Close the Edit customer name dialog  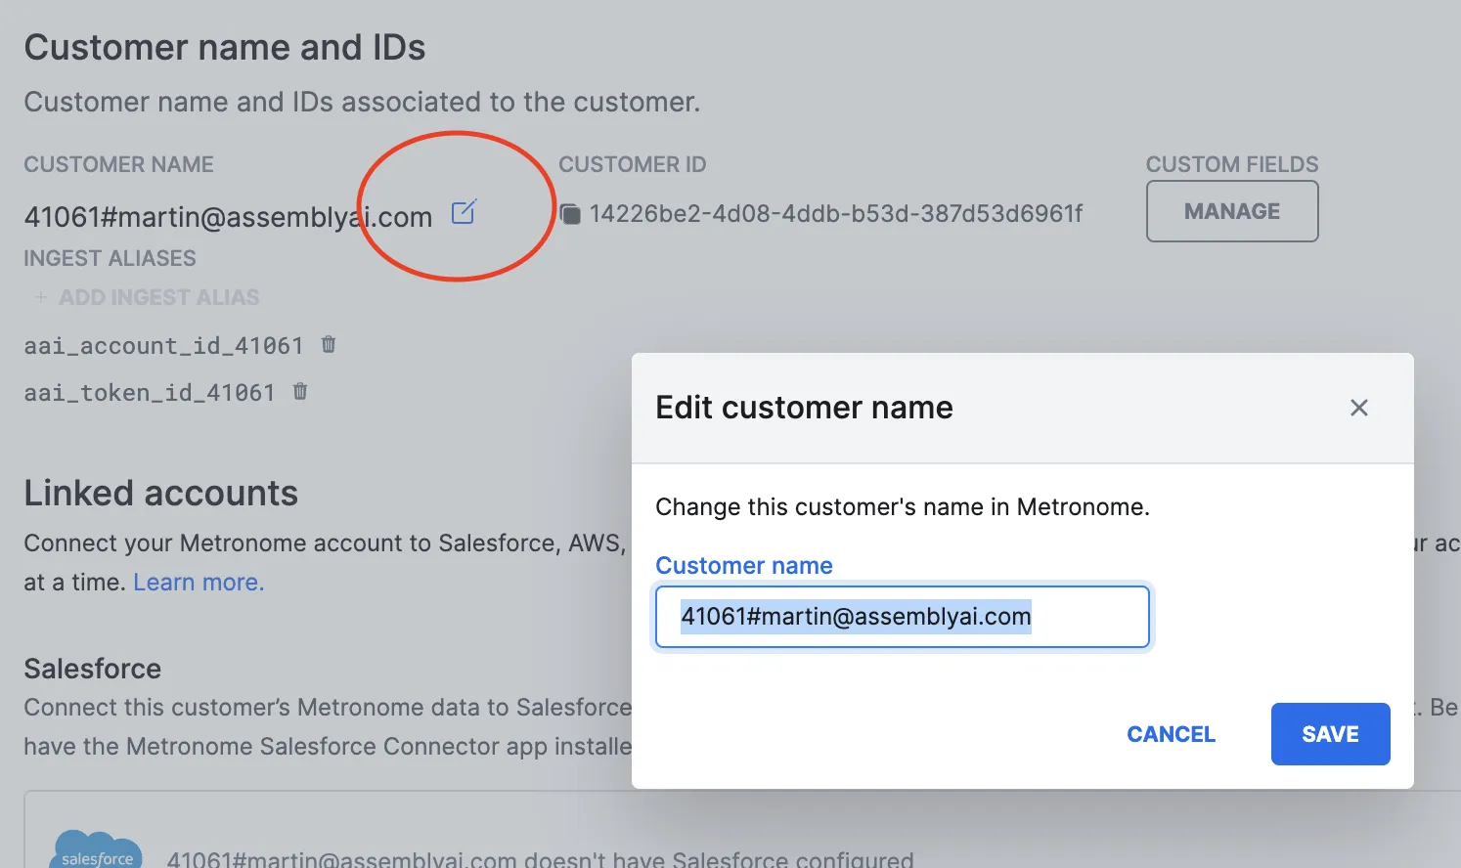point(1358,408)
